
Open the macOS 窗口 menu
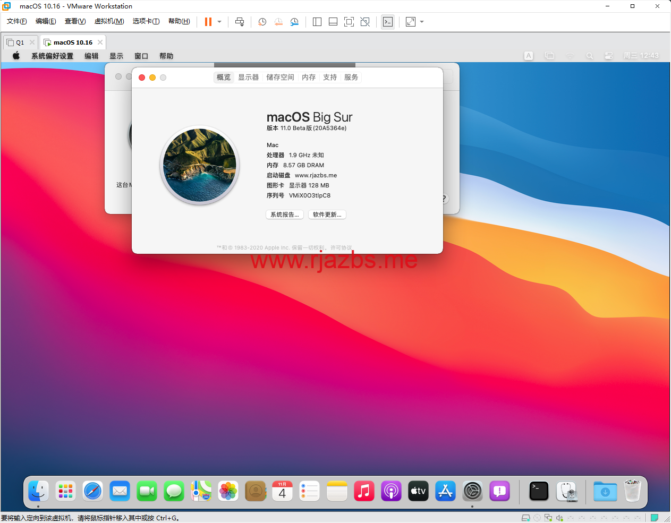[141, 56]
